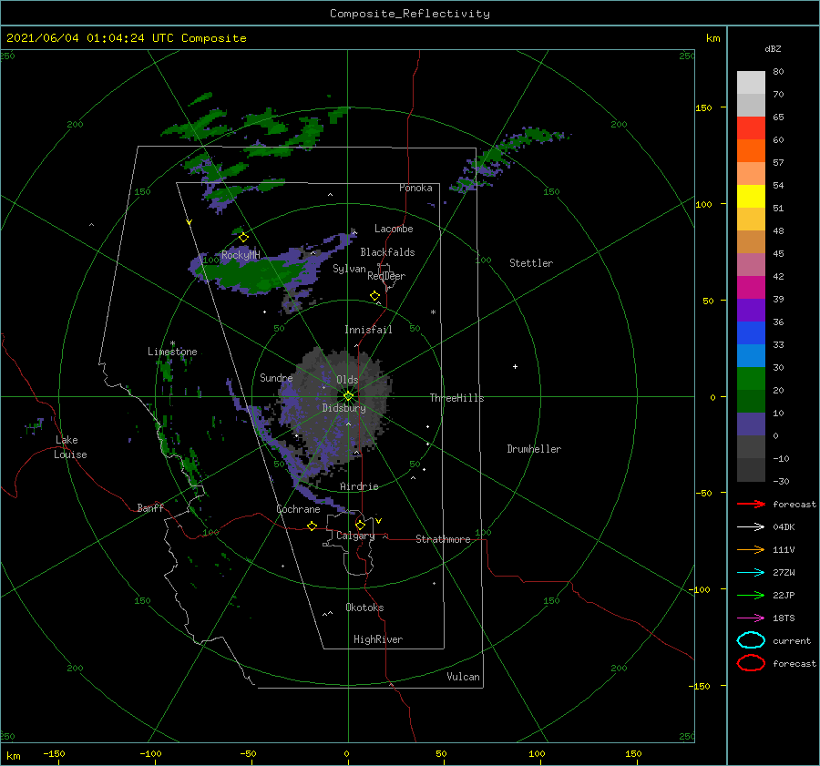Viewport: 820px width, 766px height.
Task: Click the RockyMH label
Action: click(x=241, y=255)
